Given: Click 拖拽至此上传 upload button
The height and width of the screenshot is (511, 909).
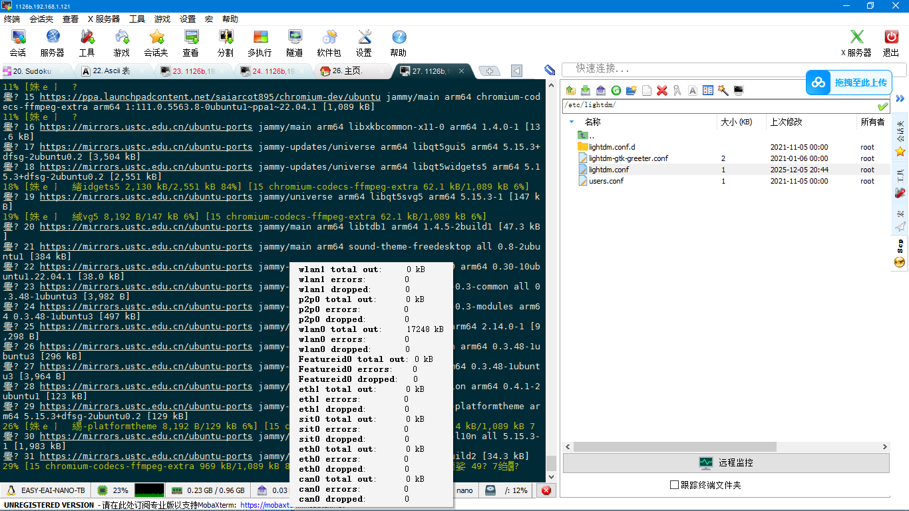Looking at the screenshot, I should pyautogui.click(x=849, y=83).
